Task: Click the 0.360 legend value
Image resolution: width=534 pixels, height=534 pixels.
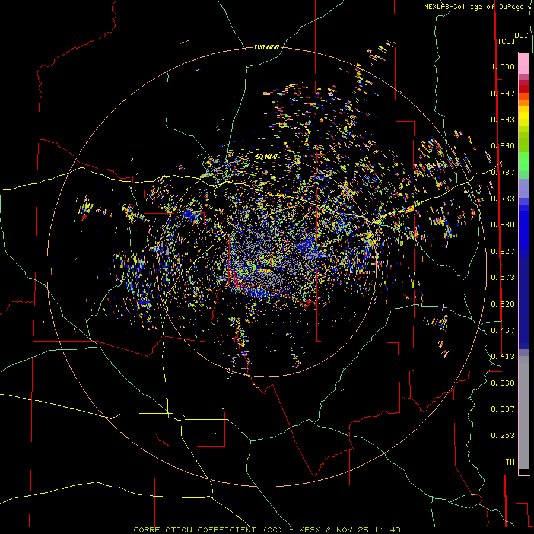Action: [503, 383]
